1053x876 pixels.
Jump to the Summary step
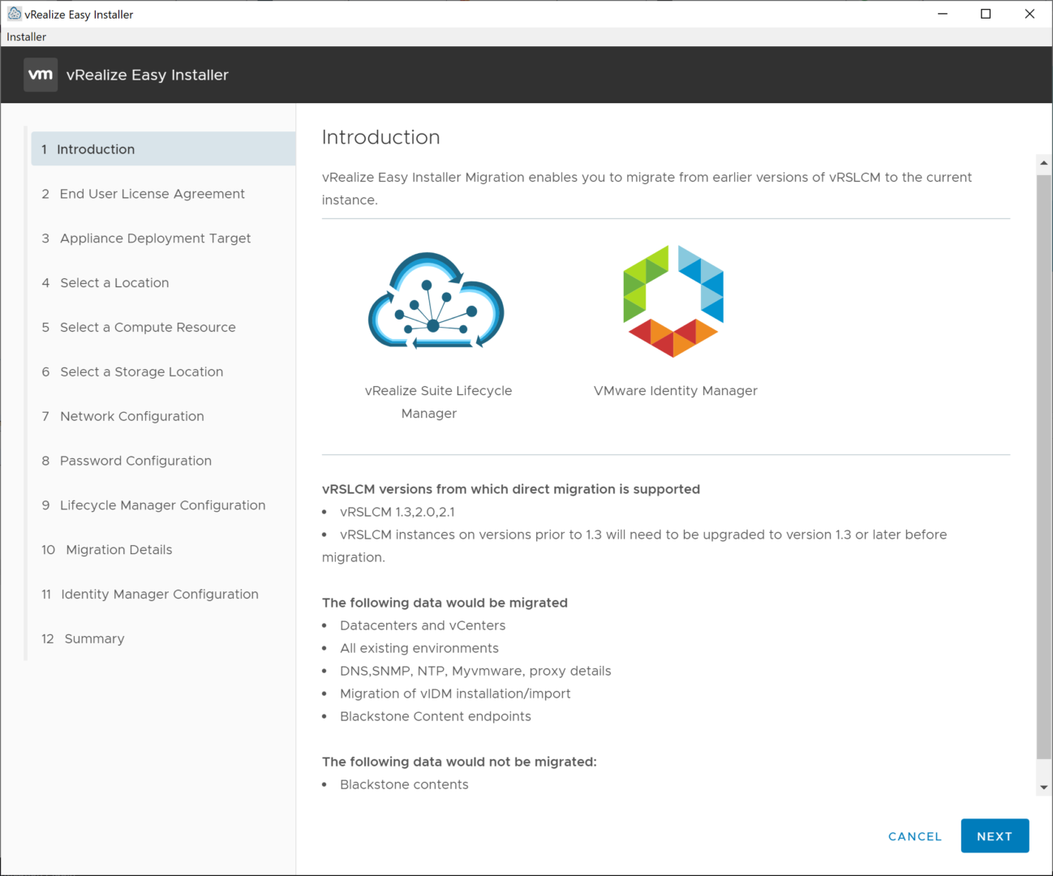click(94, 639)
